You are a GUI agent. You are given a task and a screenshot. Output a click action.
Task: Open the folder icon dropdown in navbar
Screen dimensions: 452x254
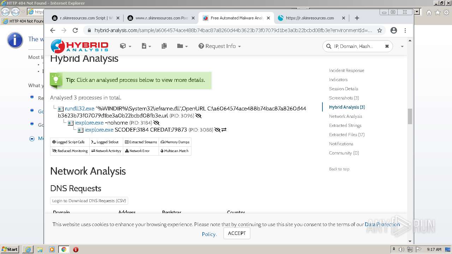pyautogui.click(x=182, y=46)
